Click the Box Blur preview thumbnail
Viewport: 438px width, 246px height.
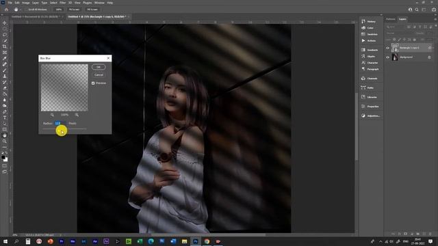click(x=64, y=87)
